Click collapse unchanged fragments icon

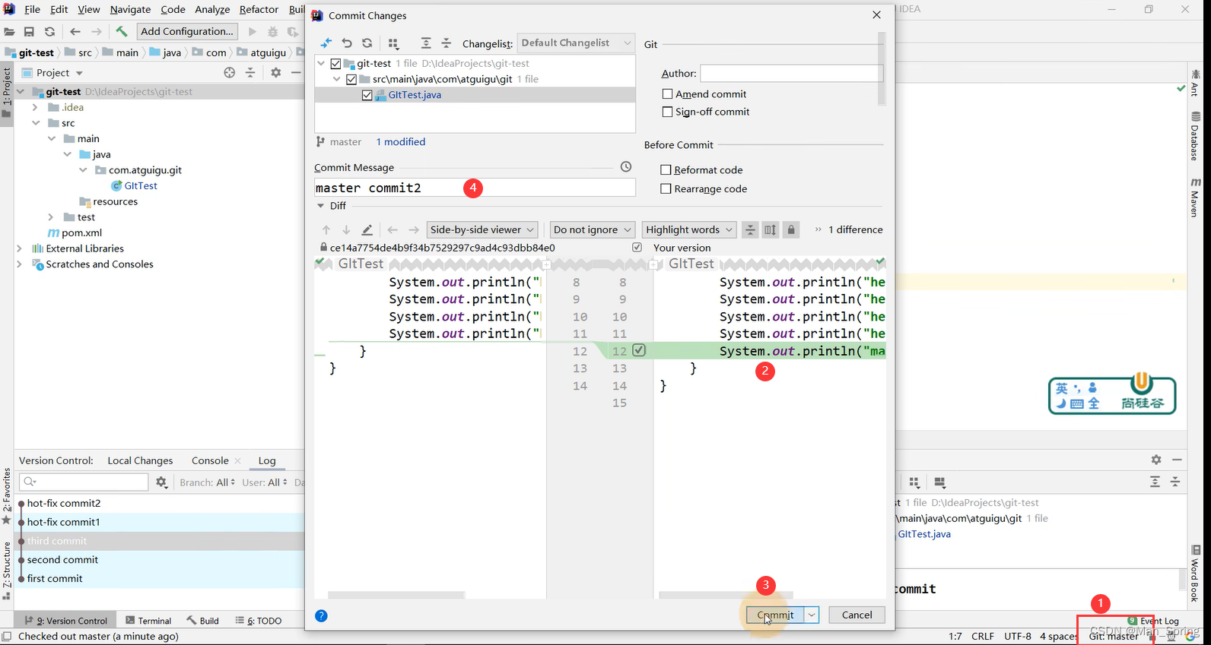750,229
